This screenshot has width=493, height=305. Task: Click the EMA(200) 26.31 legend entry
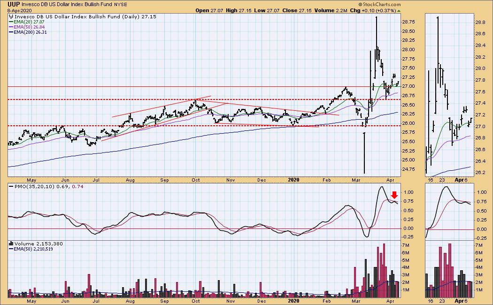pos(30,32)
